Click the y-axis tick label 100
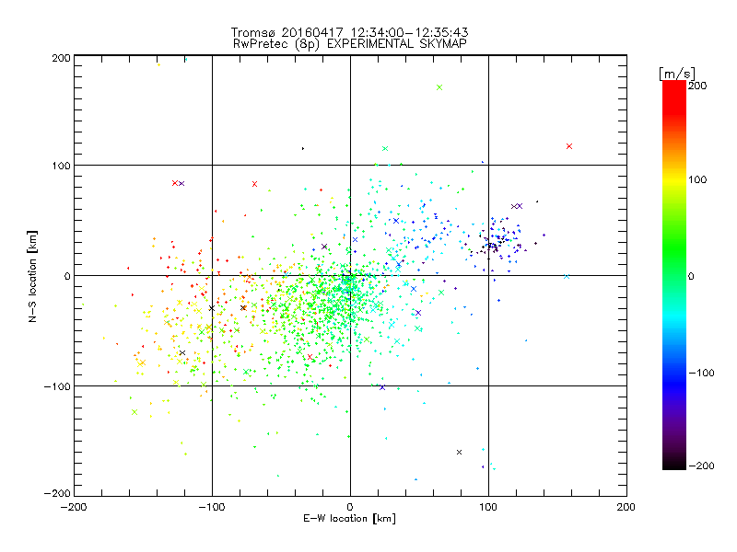This screenshot has width=737, height=552. tap(61, 166)
